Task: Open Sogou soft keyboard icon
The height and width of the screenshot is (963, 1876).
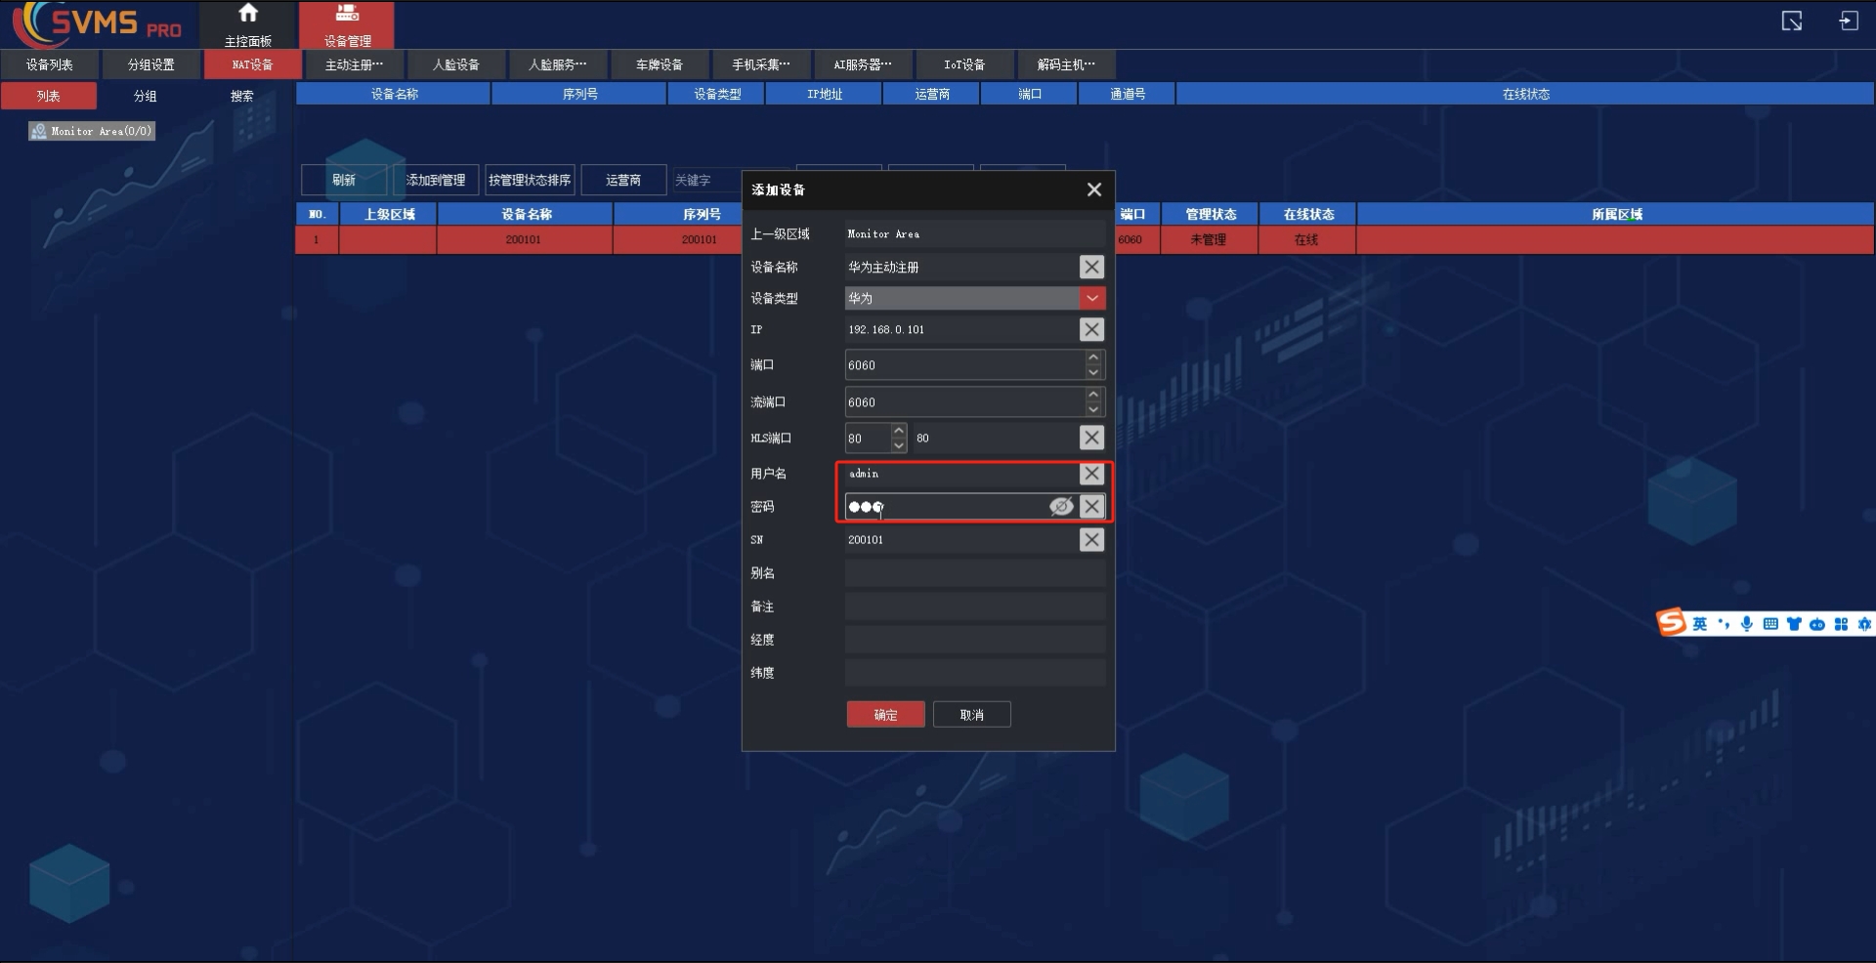Action: tap(1769, 624)
